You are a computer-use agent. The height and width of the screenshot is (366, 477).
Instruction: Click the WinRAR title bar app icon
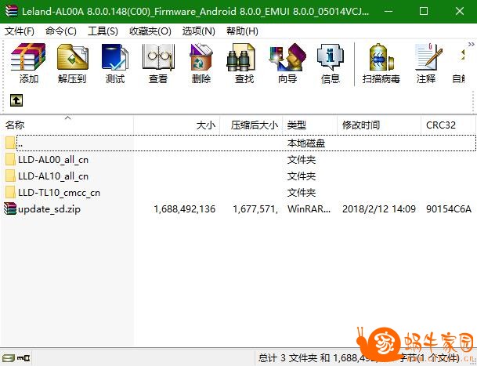pos(12,11)
